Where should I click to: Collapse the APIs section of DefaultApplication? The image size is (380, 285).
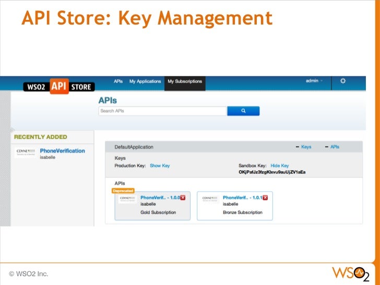click(x=332, y=147)
